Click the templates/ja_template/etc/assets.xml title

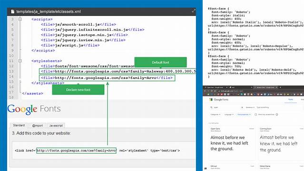[49, 11]
